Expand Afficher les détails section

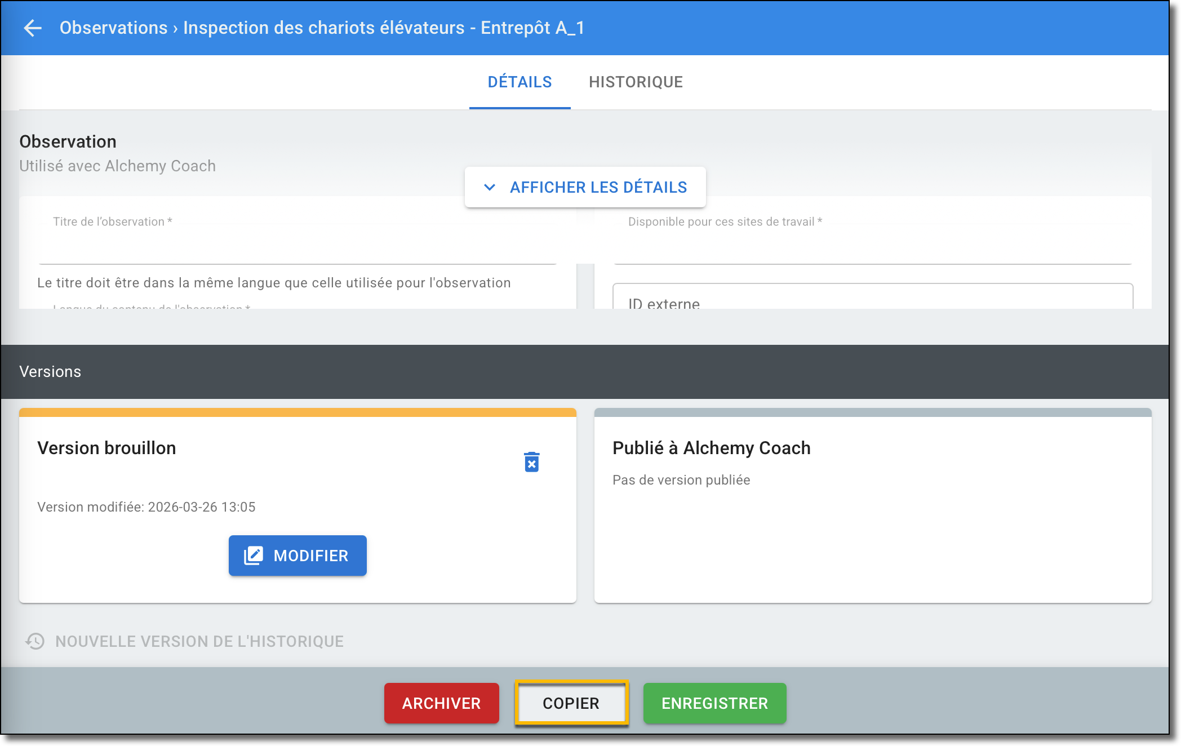click(x=597, y=187)
